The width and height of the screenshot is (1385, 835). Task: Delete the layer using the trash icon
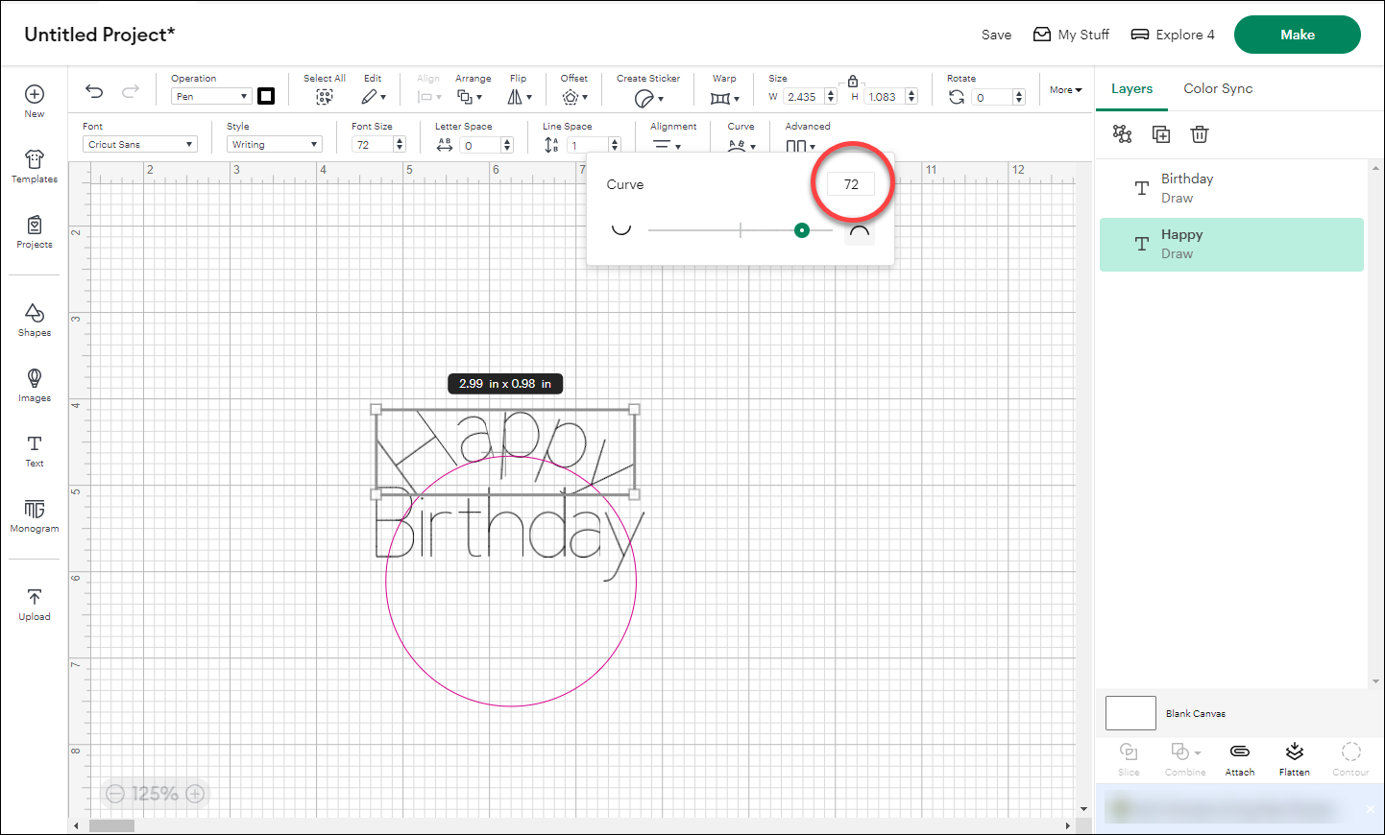pyautogui.click(x=1199, y=134)
